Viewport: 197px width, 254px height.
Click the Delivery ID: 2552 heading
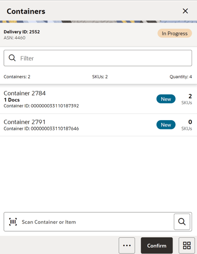coord(22,32)
